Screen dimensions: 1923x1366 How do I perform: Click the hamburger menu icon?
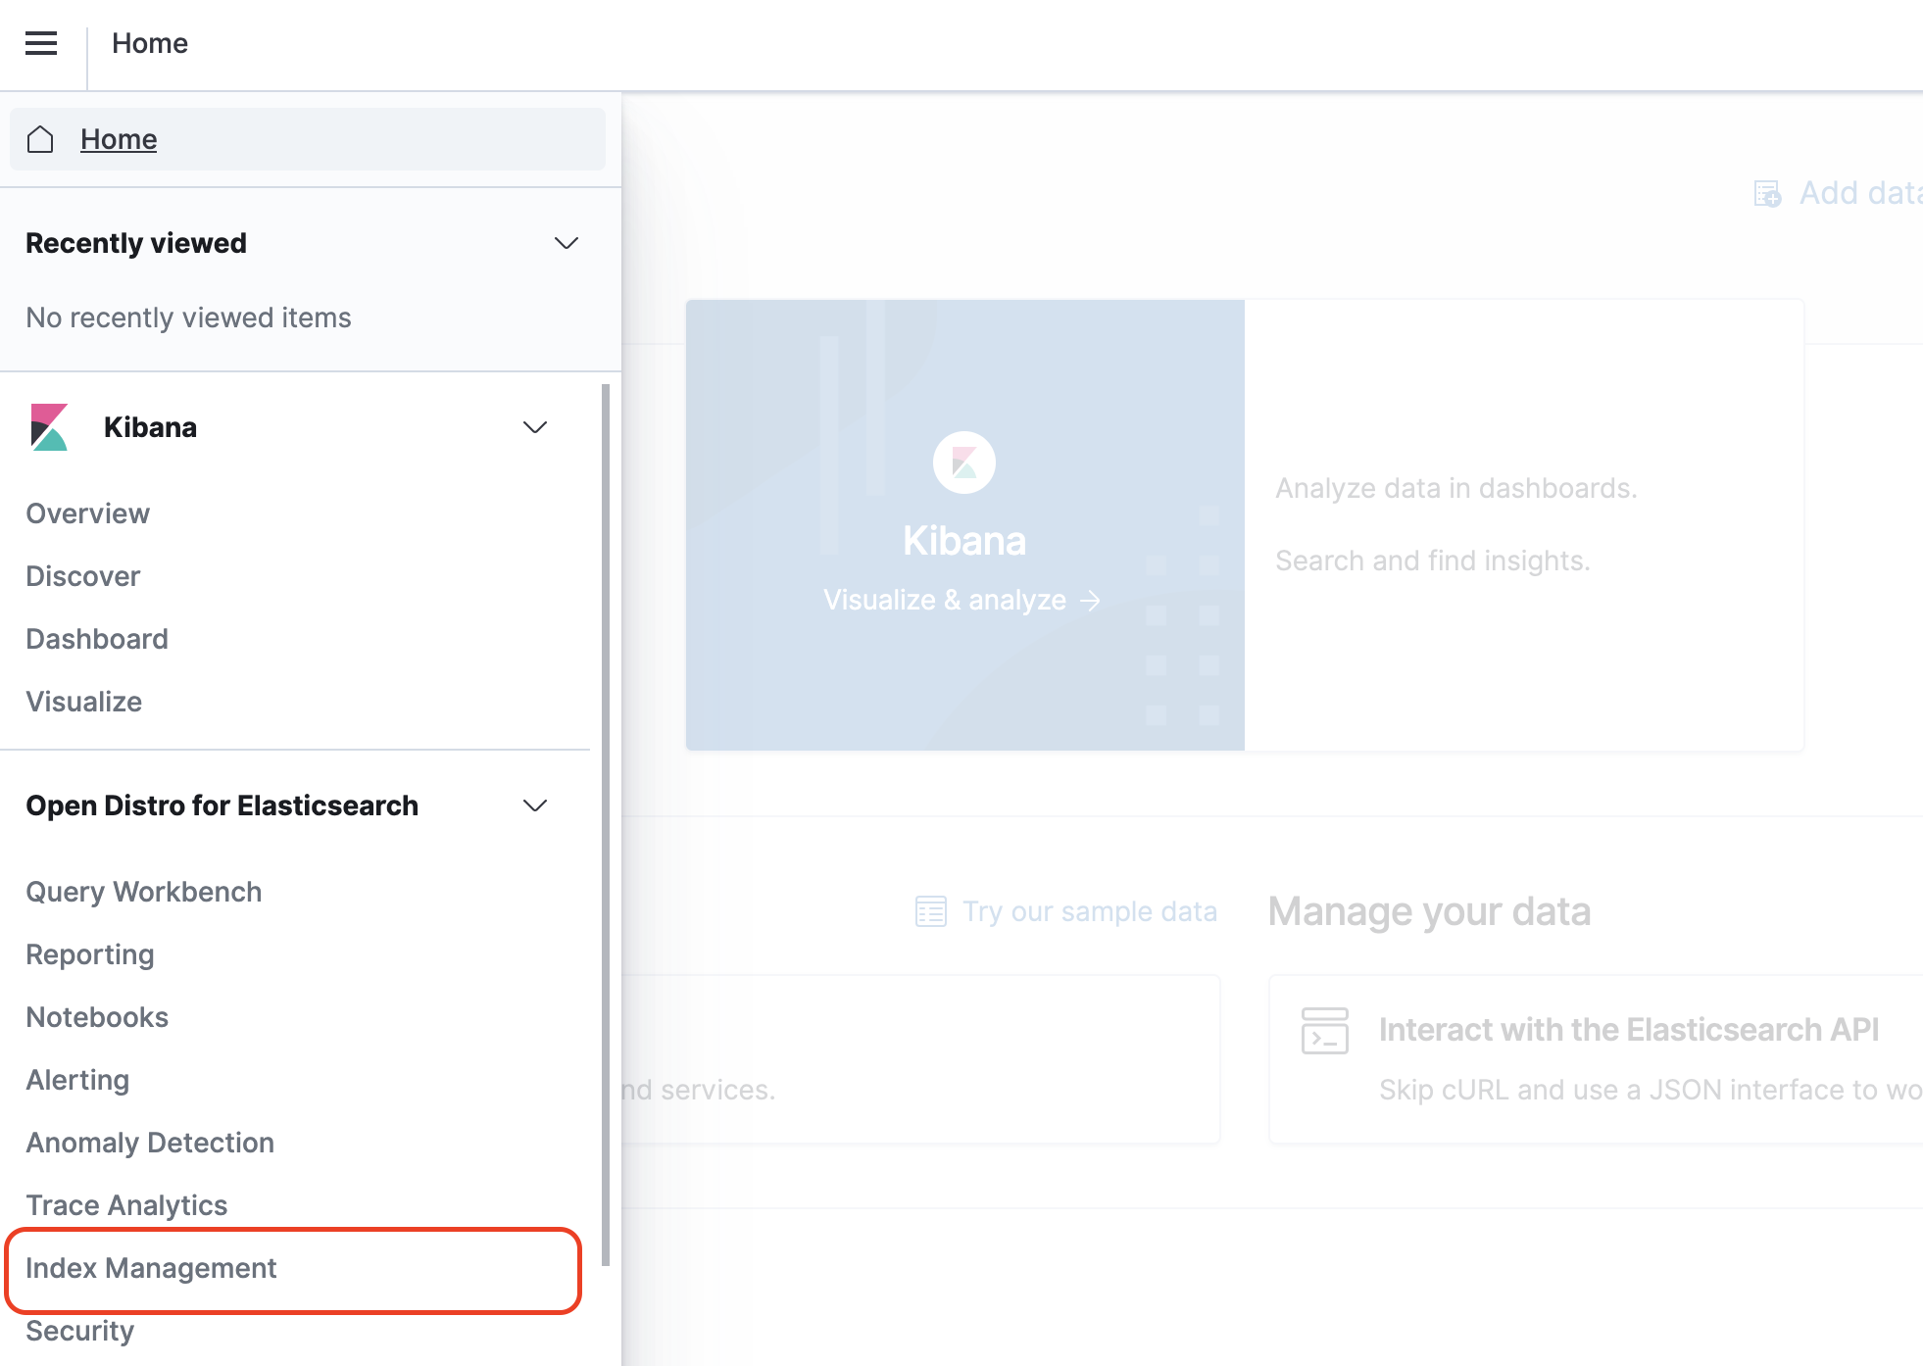point(41,43)
